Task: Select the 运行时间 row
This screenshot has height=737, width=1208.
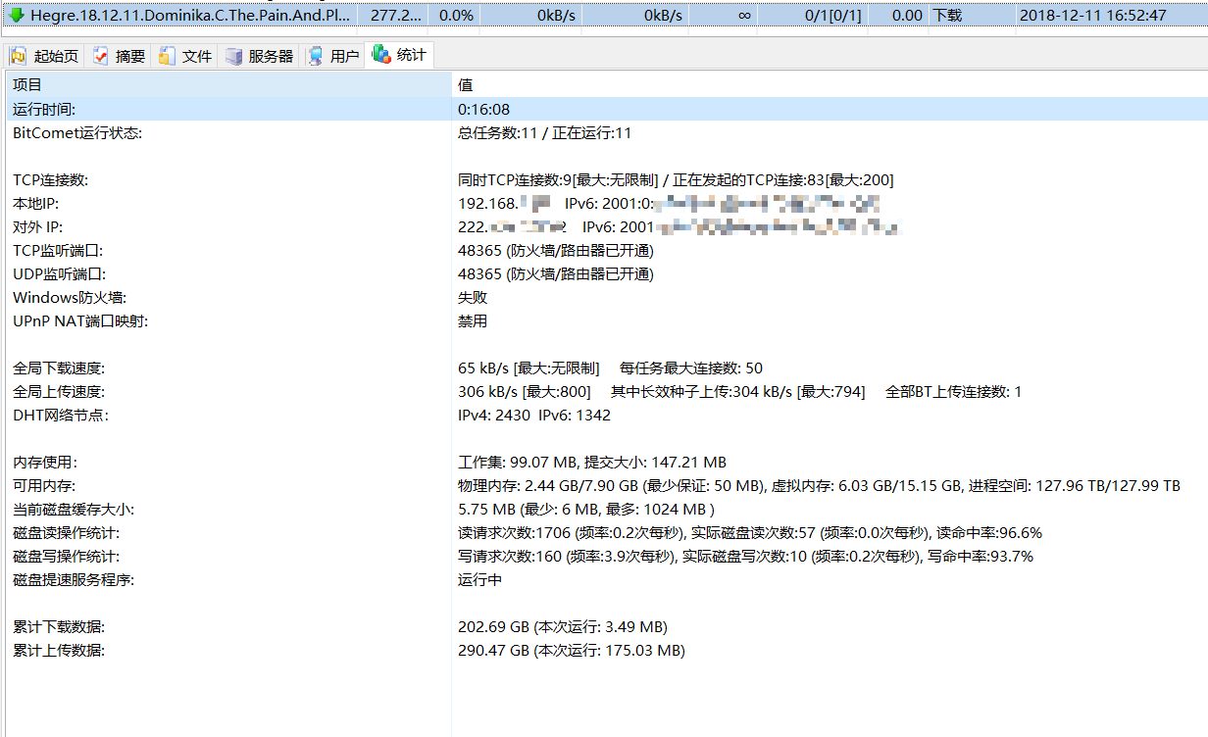Action: [44, 110]
